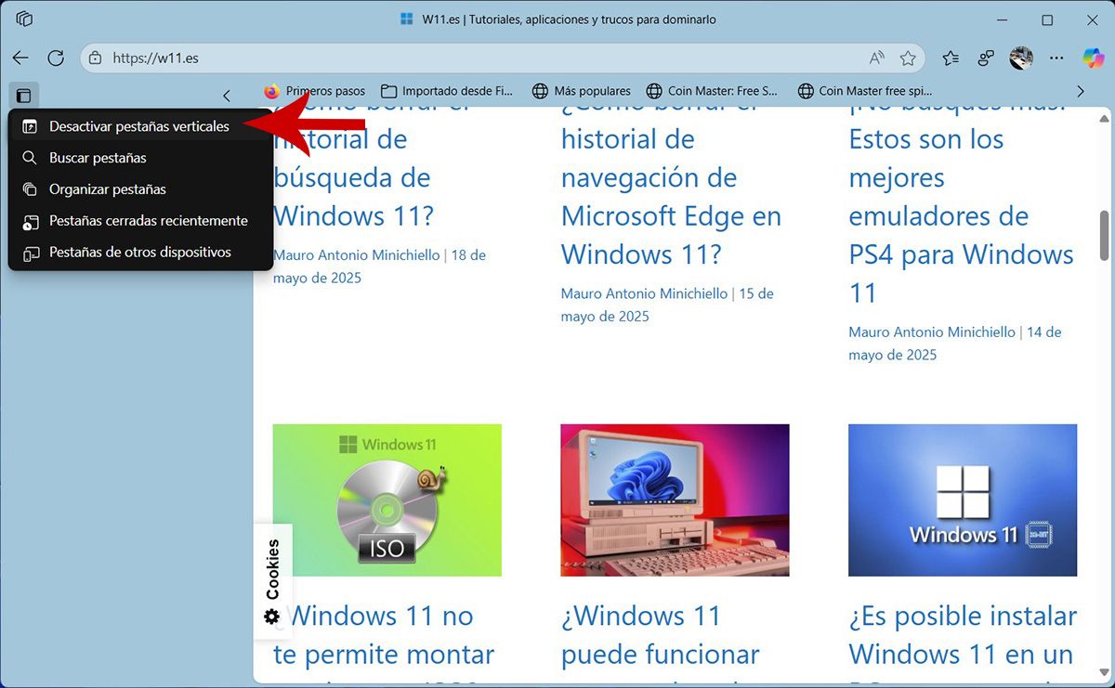The height and width of the screenshot is (688, 1115).
Task: Open the blue Windows 11 logo thumbnail
Action: point(963,500)
